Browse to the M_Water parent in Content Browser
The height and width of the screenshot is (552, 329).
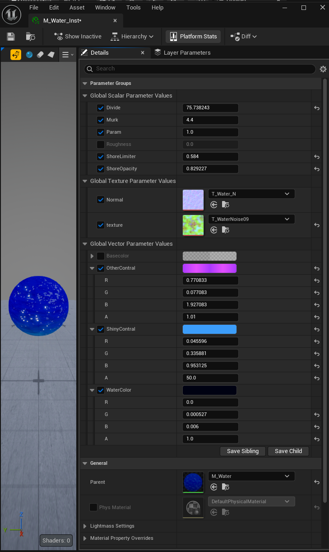coord(226,487)
